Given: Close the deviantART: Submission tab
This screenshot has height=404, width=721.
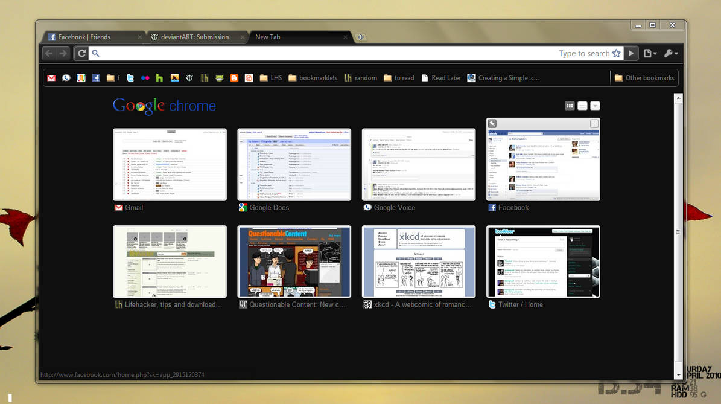Looking at the screenshot, I should pos(243,37).
